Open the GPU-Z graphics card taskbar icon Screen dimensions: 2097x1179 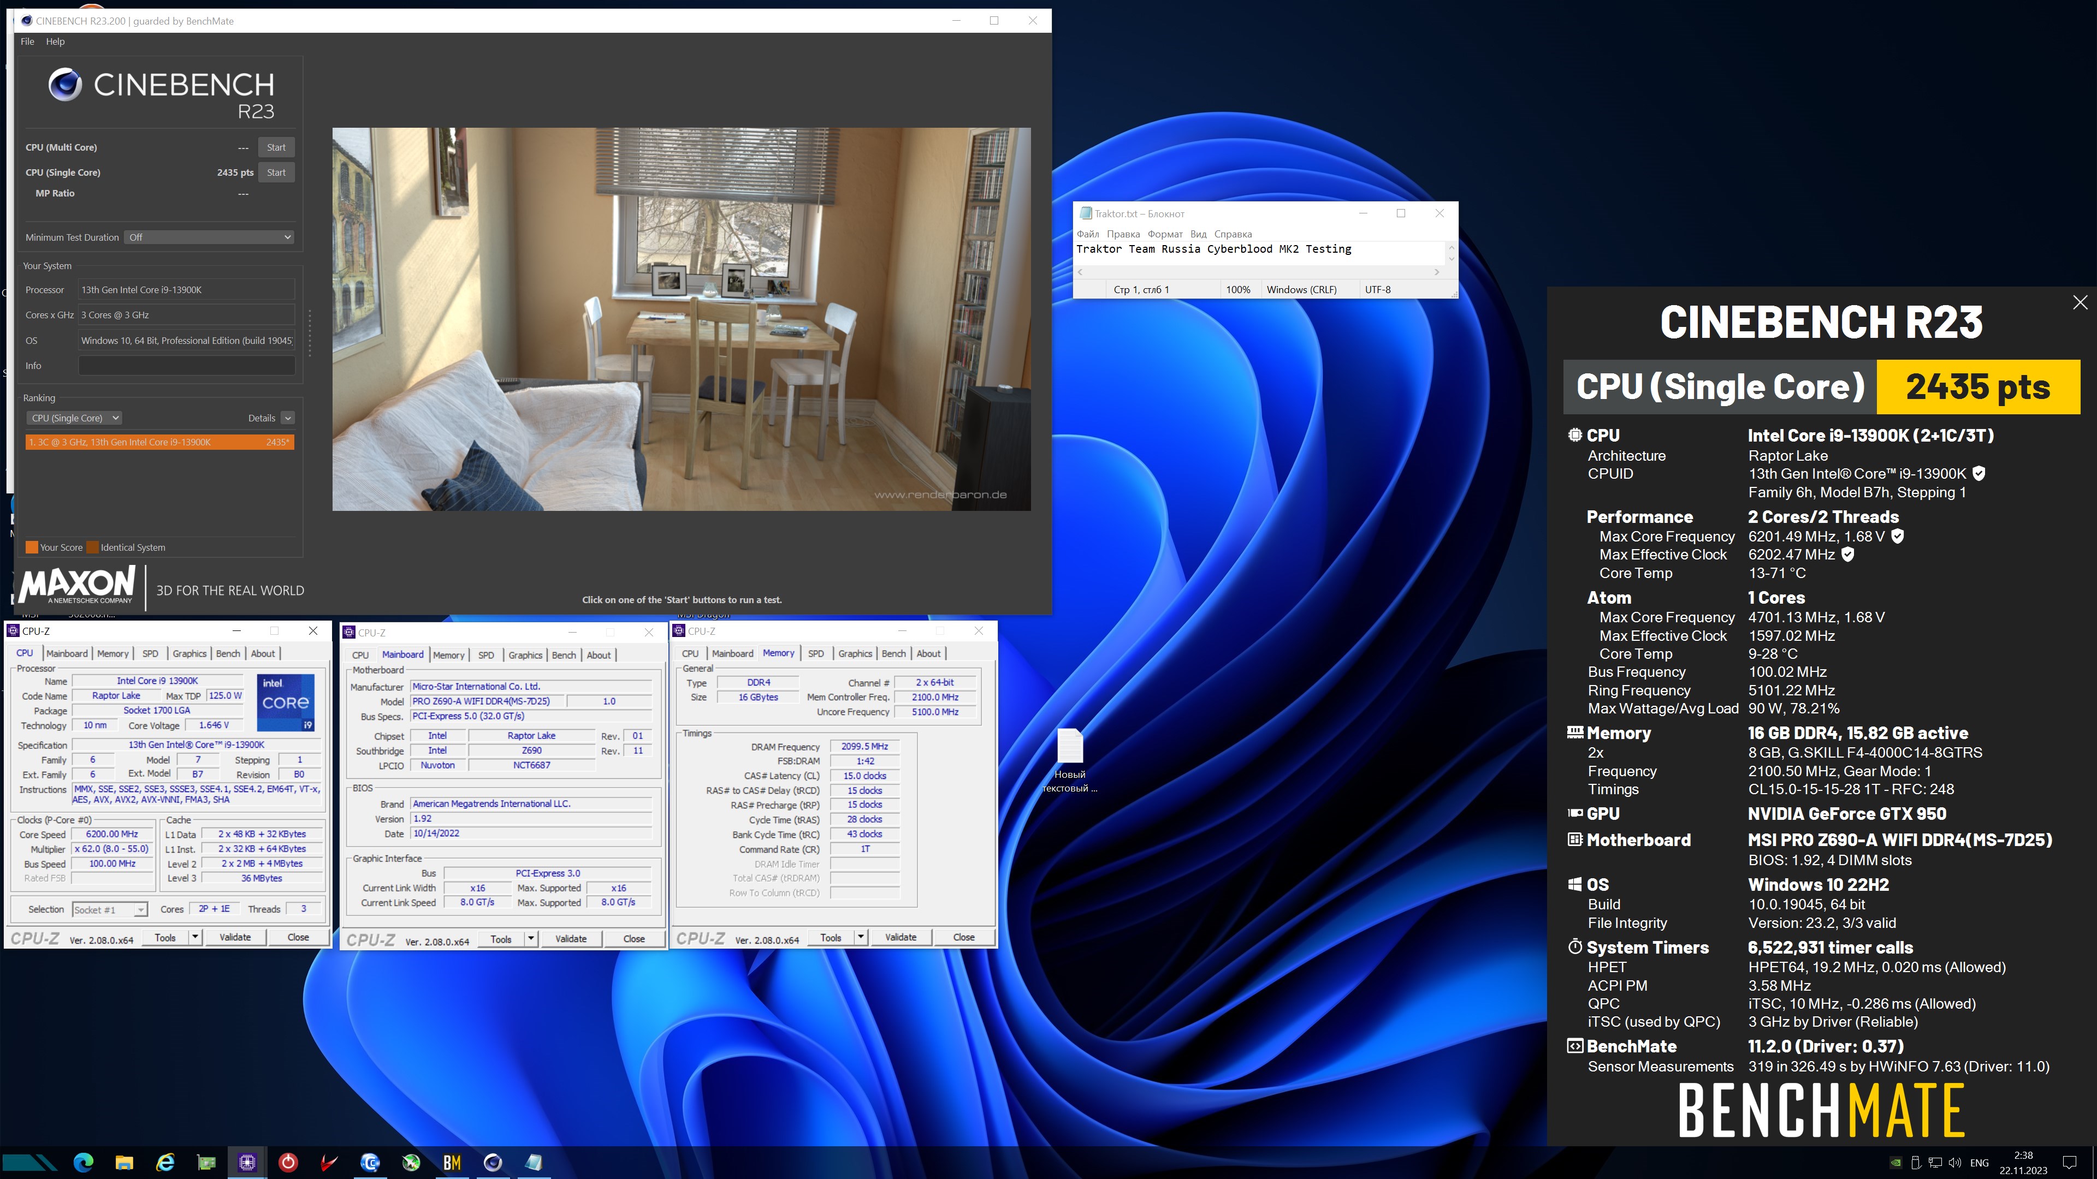(x=206, y=1162)
